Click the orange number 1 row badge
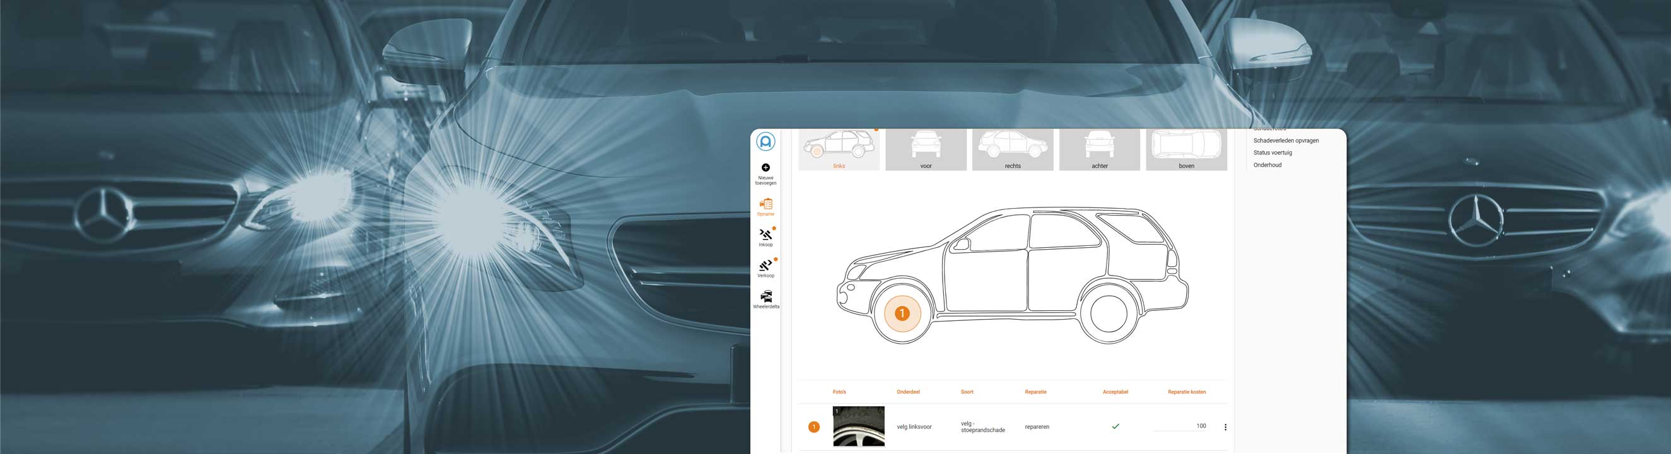Viewport: 1671px width, 454px height. pyautogui.click(x=813, y=427)
